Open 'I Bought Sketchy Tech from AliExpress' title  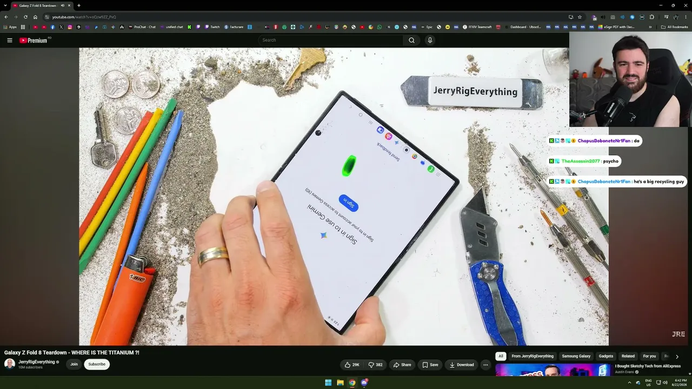pyautogui.click(x=648, y=366)
